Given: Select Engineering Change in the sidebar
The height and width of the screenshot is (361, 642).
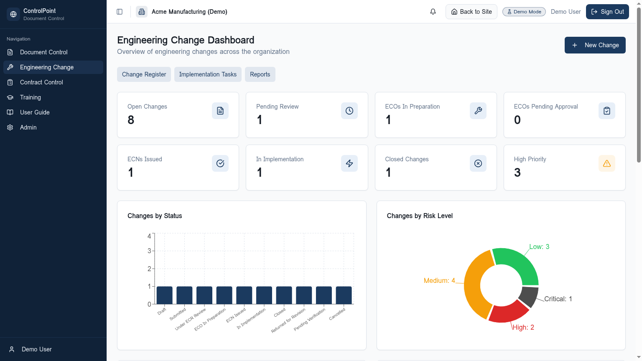Looking at the screenshot, I should click(53, 67).
